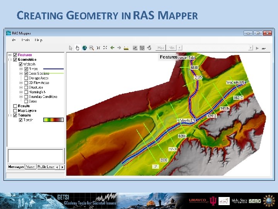
Task: Collapse the Terrains tree node
Action: tap(10, 115)
